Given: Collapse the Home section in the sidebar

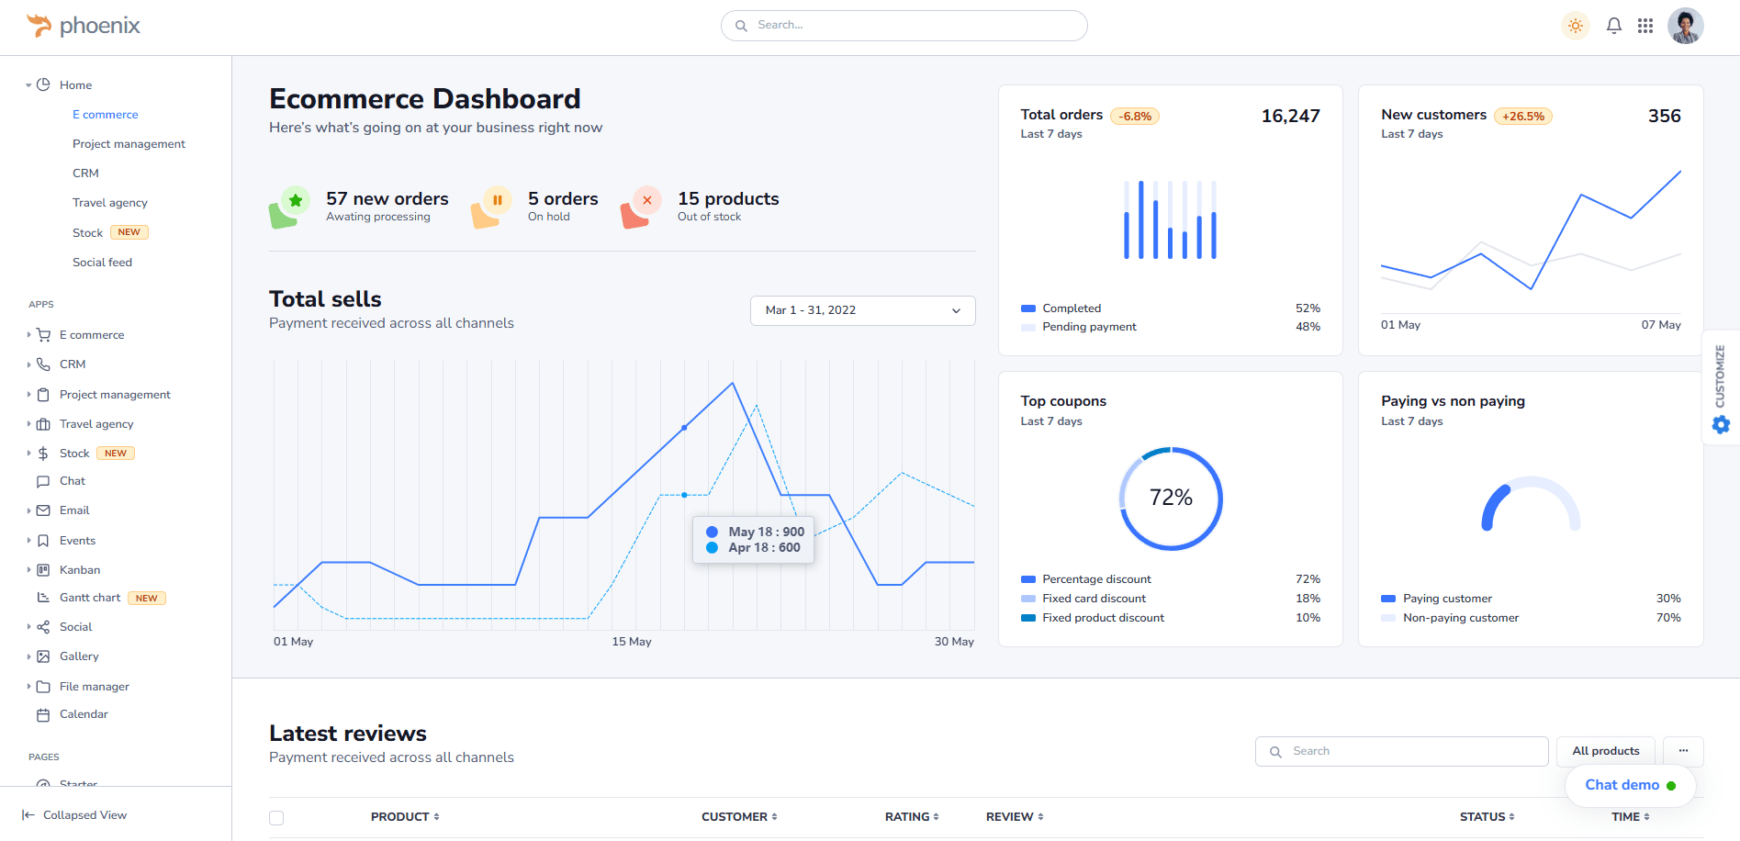Looking at the screenshot, I should [28, 84].
